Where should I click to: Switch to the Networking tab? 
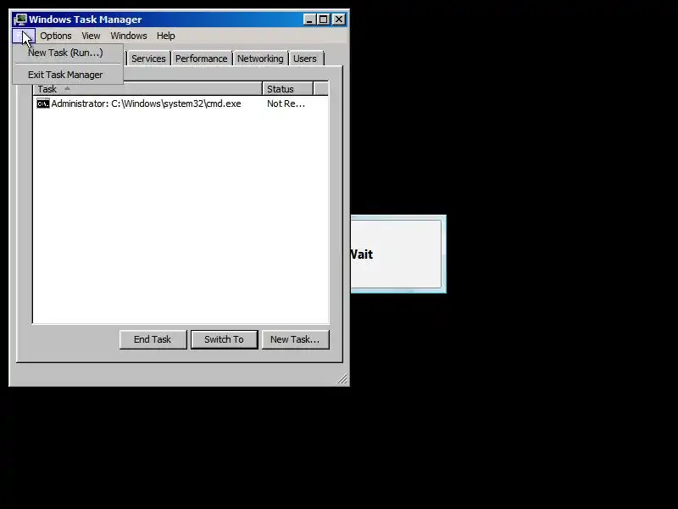[x=260, y=59]
